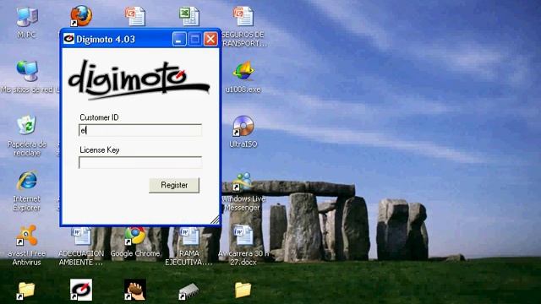Open the ADECUACION AMBIENTE document icon
Image resolution: width=541 pixels, height=304 pixels.
pyautogui.click(x=81, y=236)
